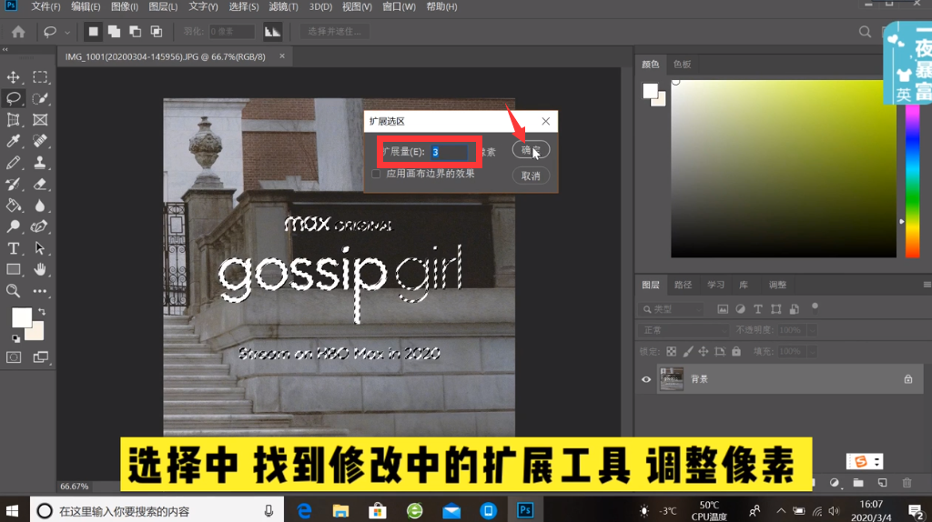Swap foreground and background colors
The width and height of the screenshot is (932, 522).
pos(42,312)
